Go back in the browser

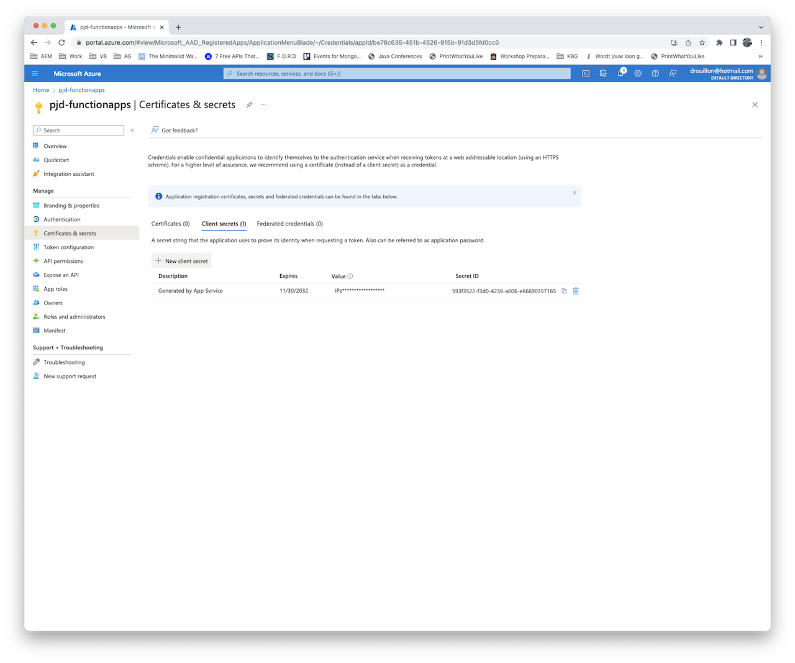[x=34, y=42]
